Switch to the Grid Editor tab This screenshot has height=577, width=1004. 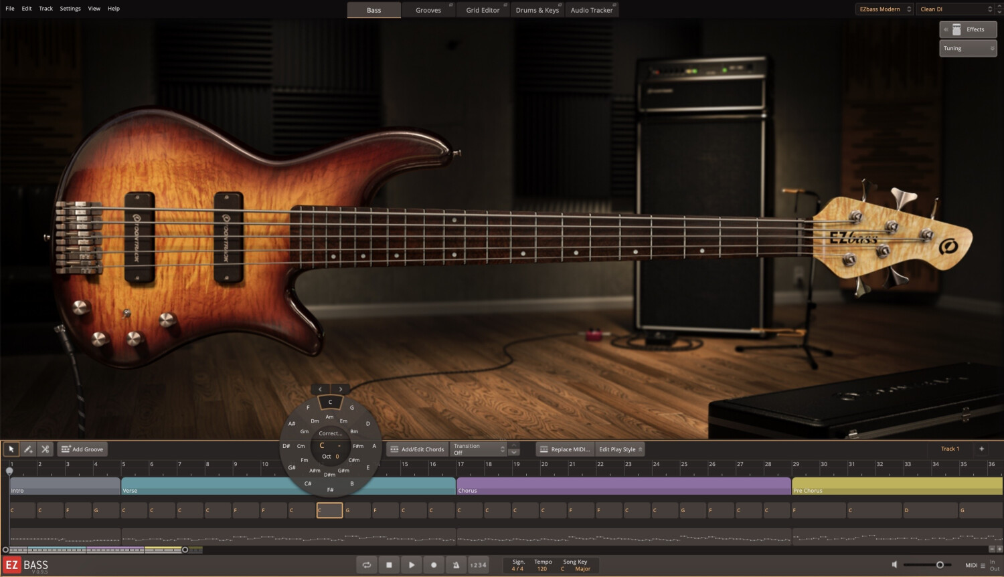coord(483,10)
